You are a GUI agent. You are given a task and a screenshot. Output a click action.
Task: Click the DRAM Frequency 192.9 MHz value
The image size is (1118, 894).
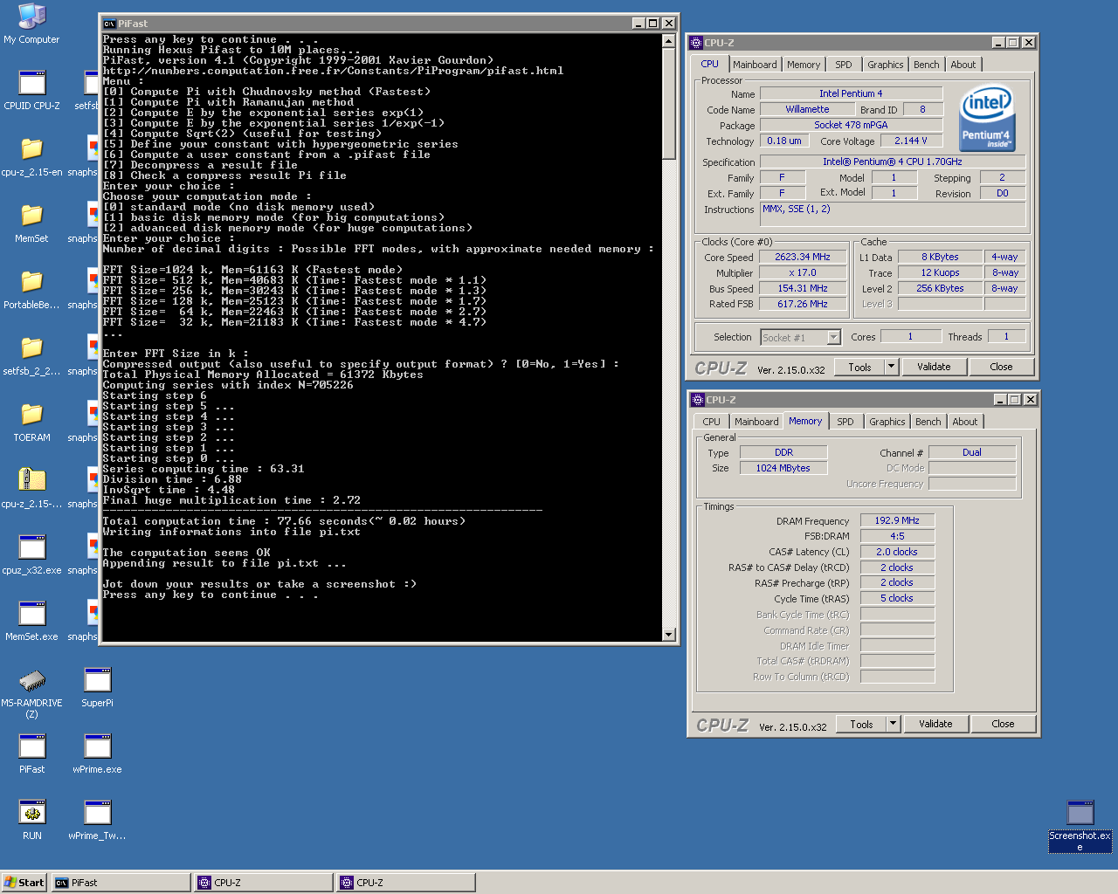(x=897, y=520)
